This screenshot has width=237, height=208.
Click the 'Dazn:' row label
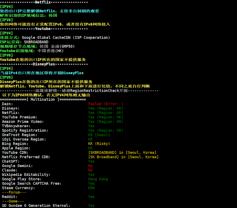point(7,104)
